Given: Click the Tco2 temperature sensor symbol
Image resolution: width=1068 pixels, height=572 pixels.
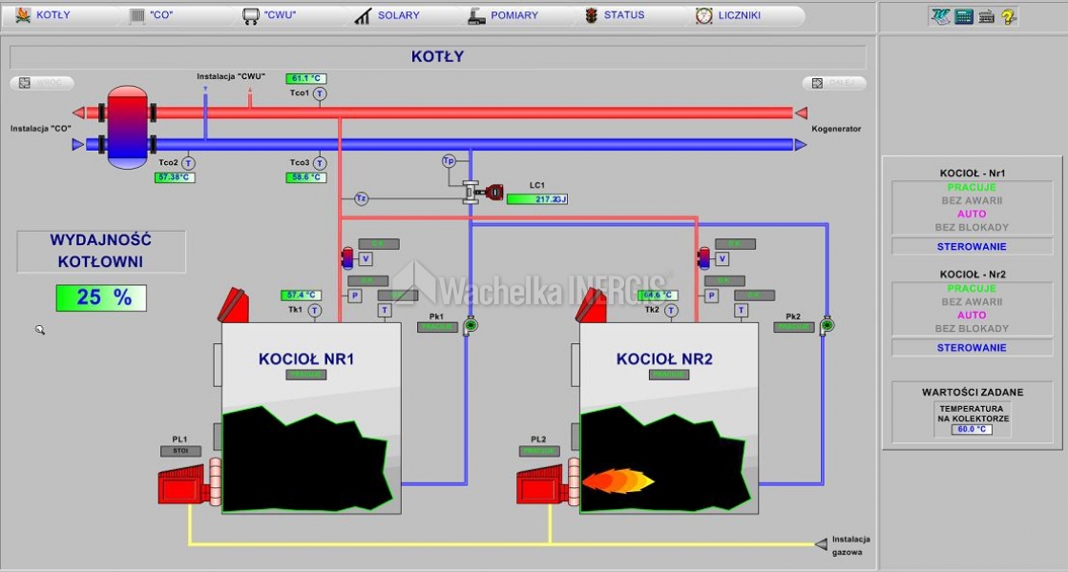Looking at the screenshot, I should click(x=188, y=163).
